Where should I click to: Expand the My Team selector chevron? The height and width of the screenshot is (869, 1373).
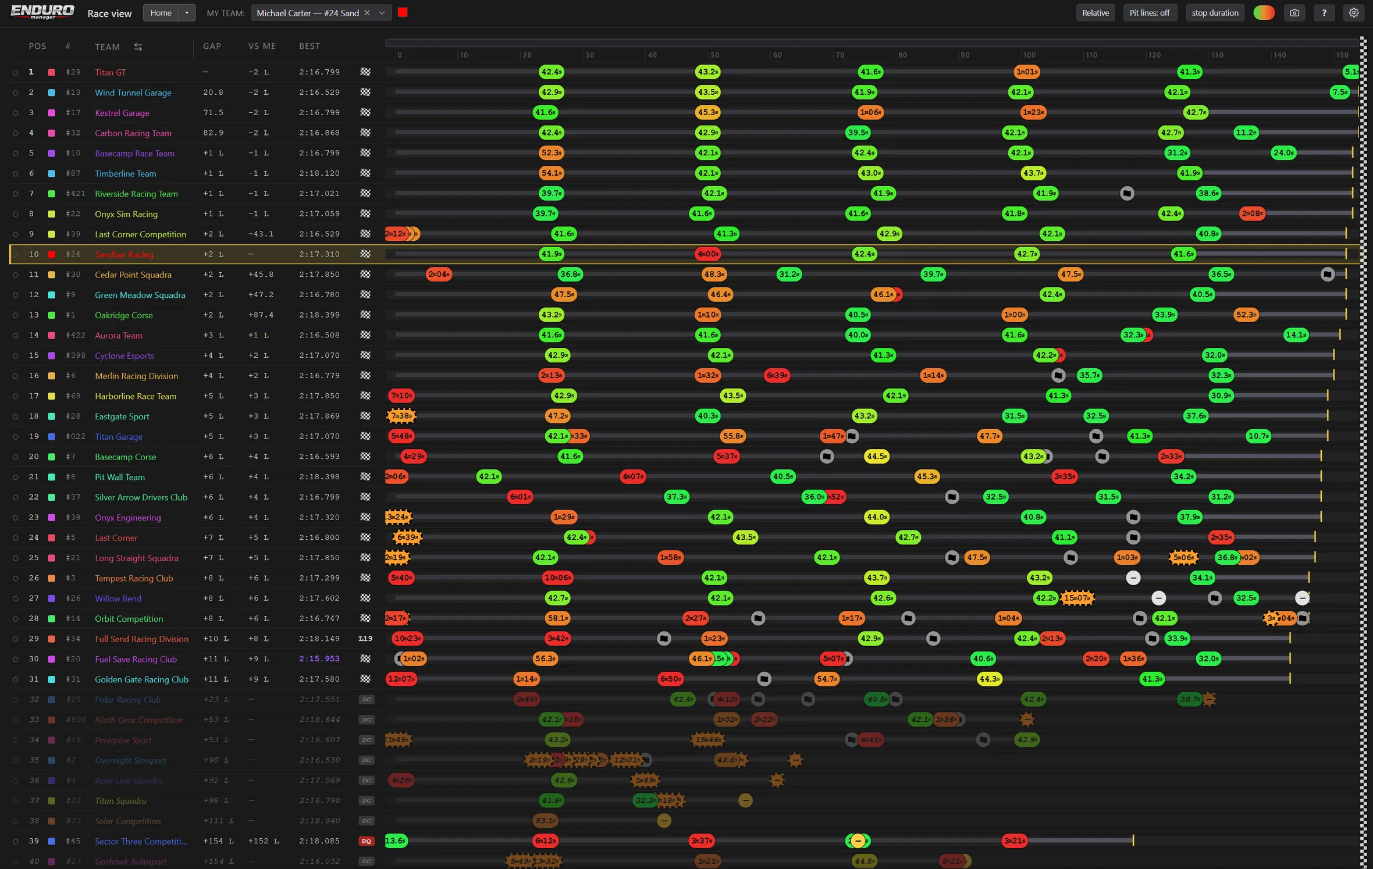[382, 13]
